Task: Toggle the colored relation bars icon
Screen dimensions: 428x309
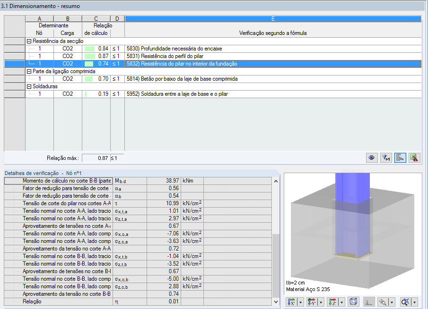Action: pyautogui.click(x=400, y=158)
